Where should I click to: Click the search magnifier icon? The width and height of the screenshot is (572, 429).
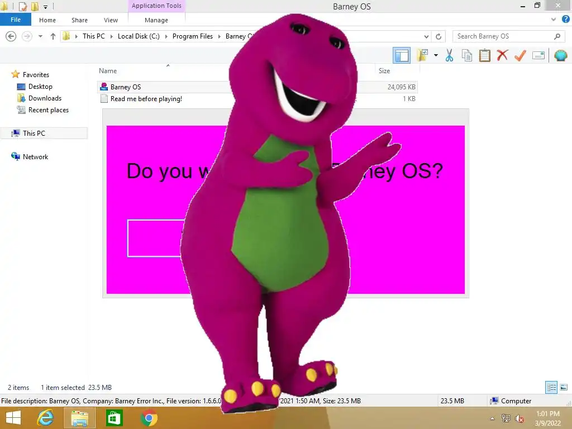point(557,36)
